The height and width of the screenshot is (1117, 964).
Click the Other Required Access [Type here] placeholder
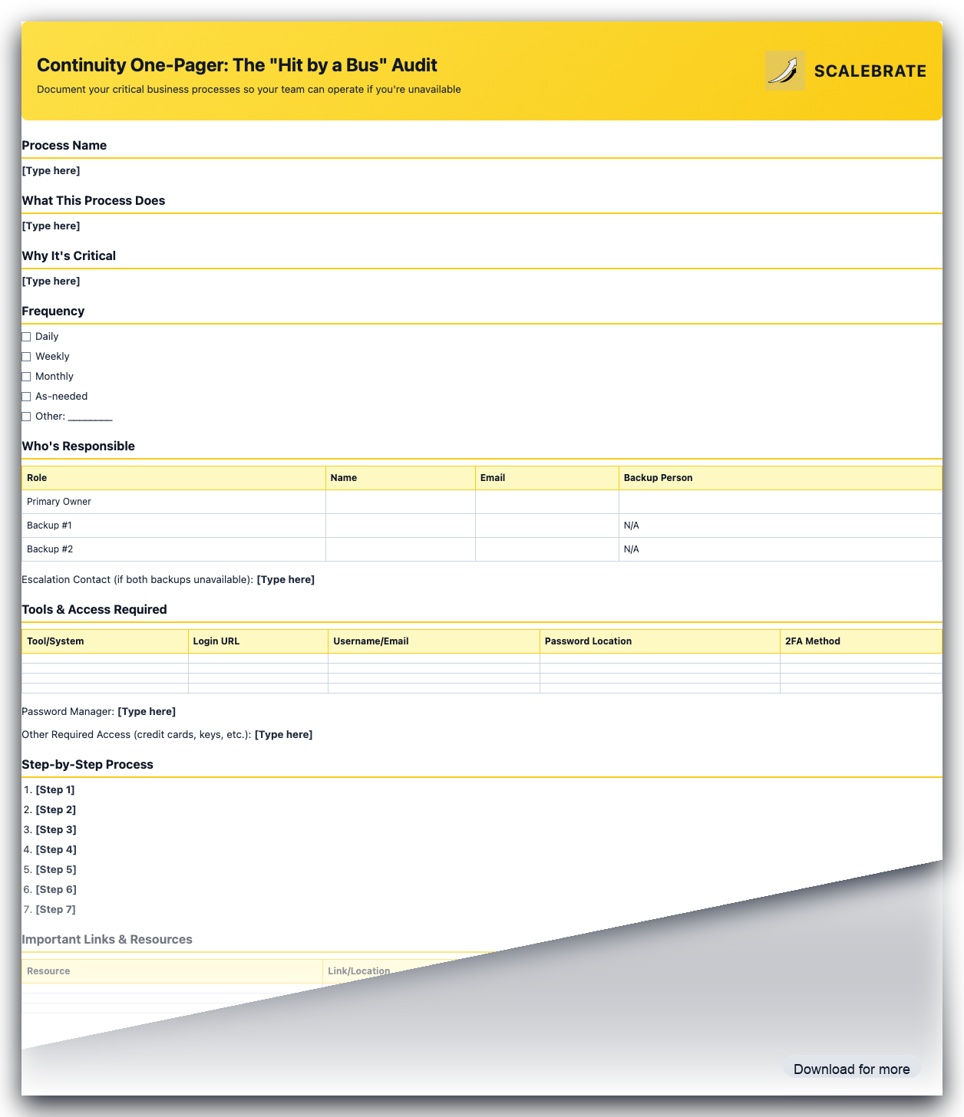pyautogui.click(x=283, y=734)
